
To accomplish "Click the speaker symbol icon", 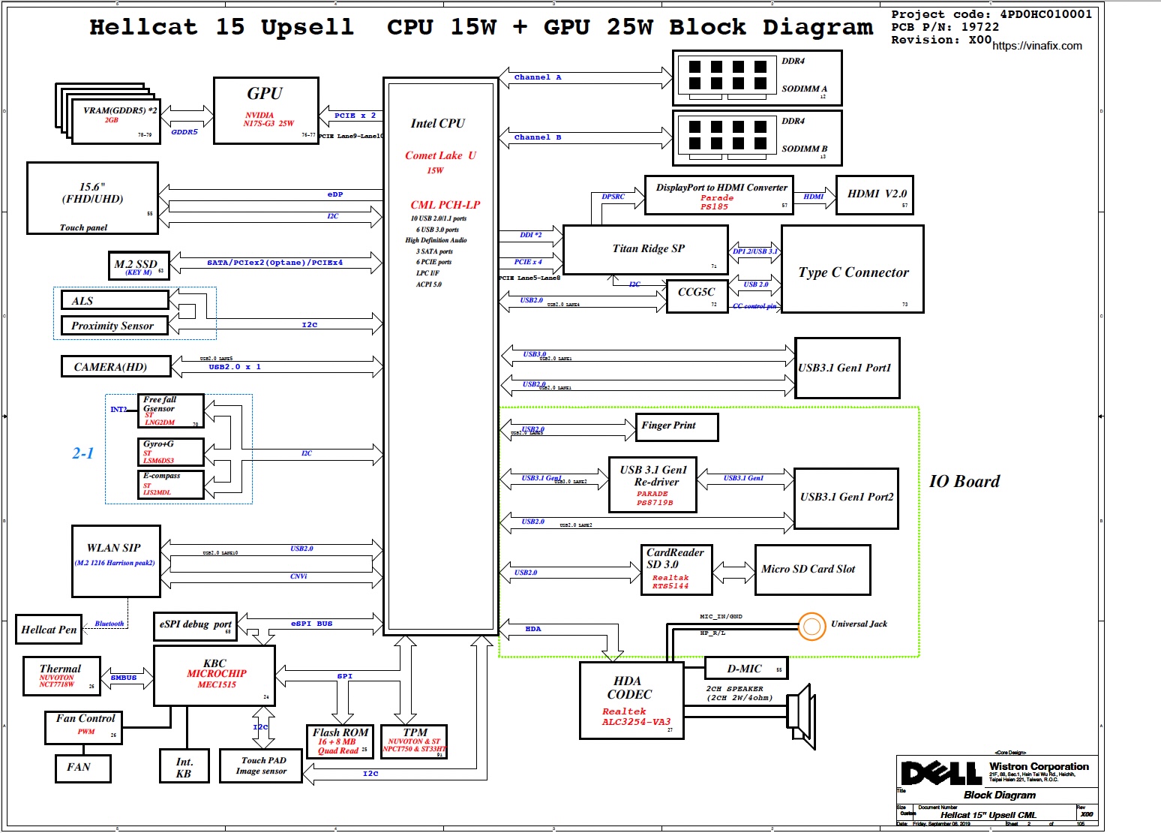I will pyautogui.click(x=801, y=716).
